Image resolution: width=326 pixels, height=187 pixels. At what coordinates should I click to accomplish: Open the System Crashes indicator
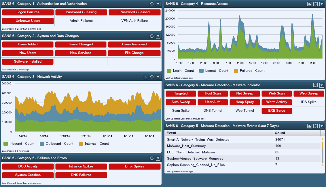(28, 175)
